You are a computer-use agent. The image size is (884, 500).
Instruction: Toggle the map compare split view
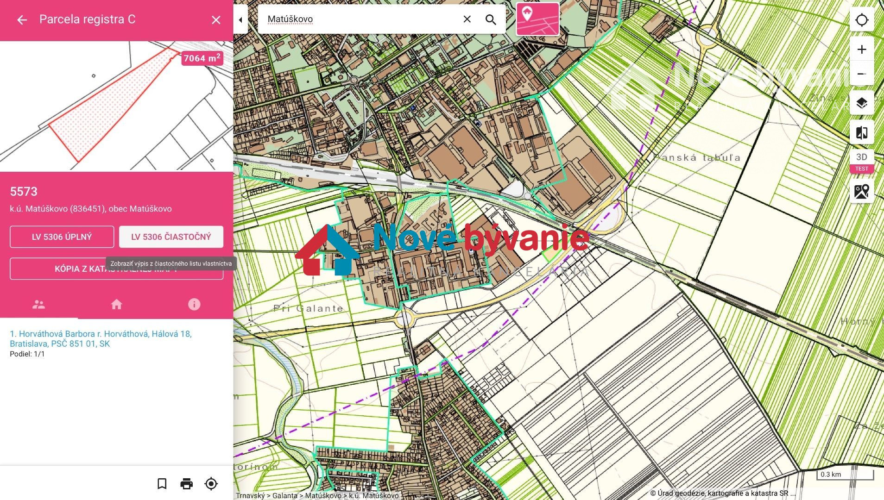(862, 133)
